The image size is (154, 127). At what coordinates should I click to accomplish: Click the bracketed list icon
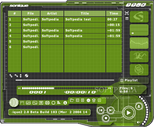tap(77, 100)
